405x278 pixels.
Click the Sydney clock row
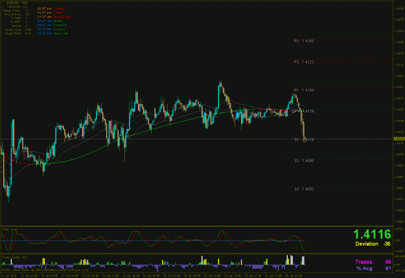pyautogui.click(x=51, y=8)
